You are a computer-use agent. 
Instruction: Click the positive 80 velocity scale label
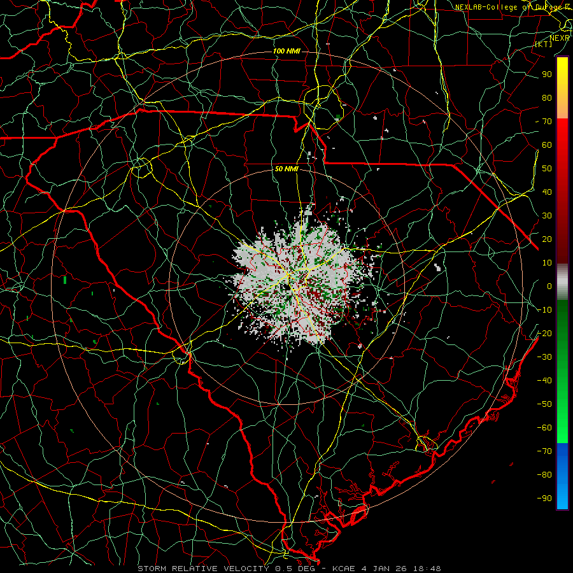(547, 97)
